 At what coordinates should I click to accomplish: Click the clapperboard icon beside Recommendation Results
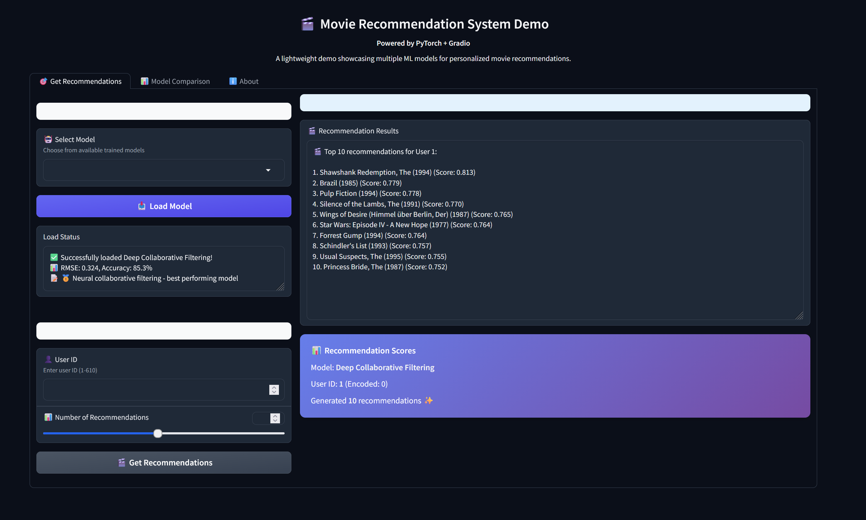312,131
